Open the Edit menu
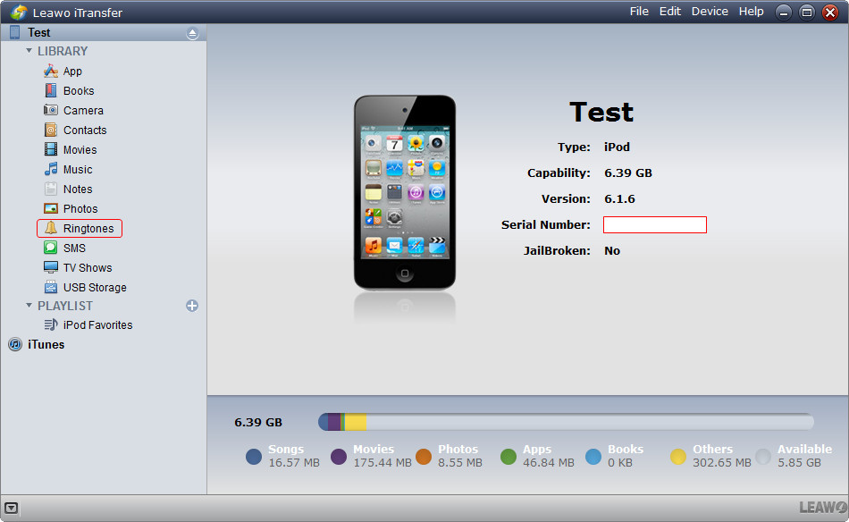This screenshot has height=522, width=849. [x=669, y=12]
